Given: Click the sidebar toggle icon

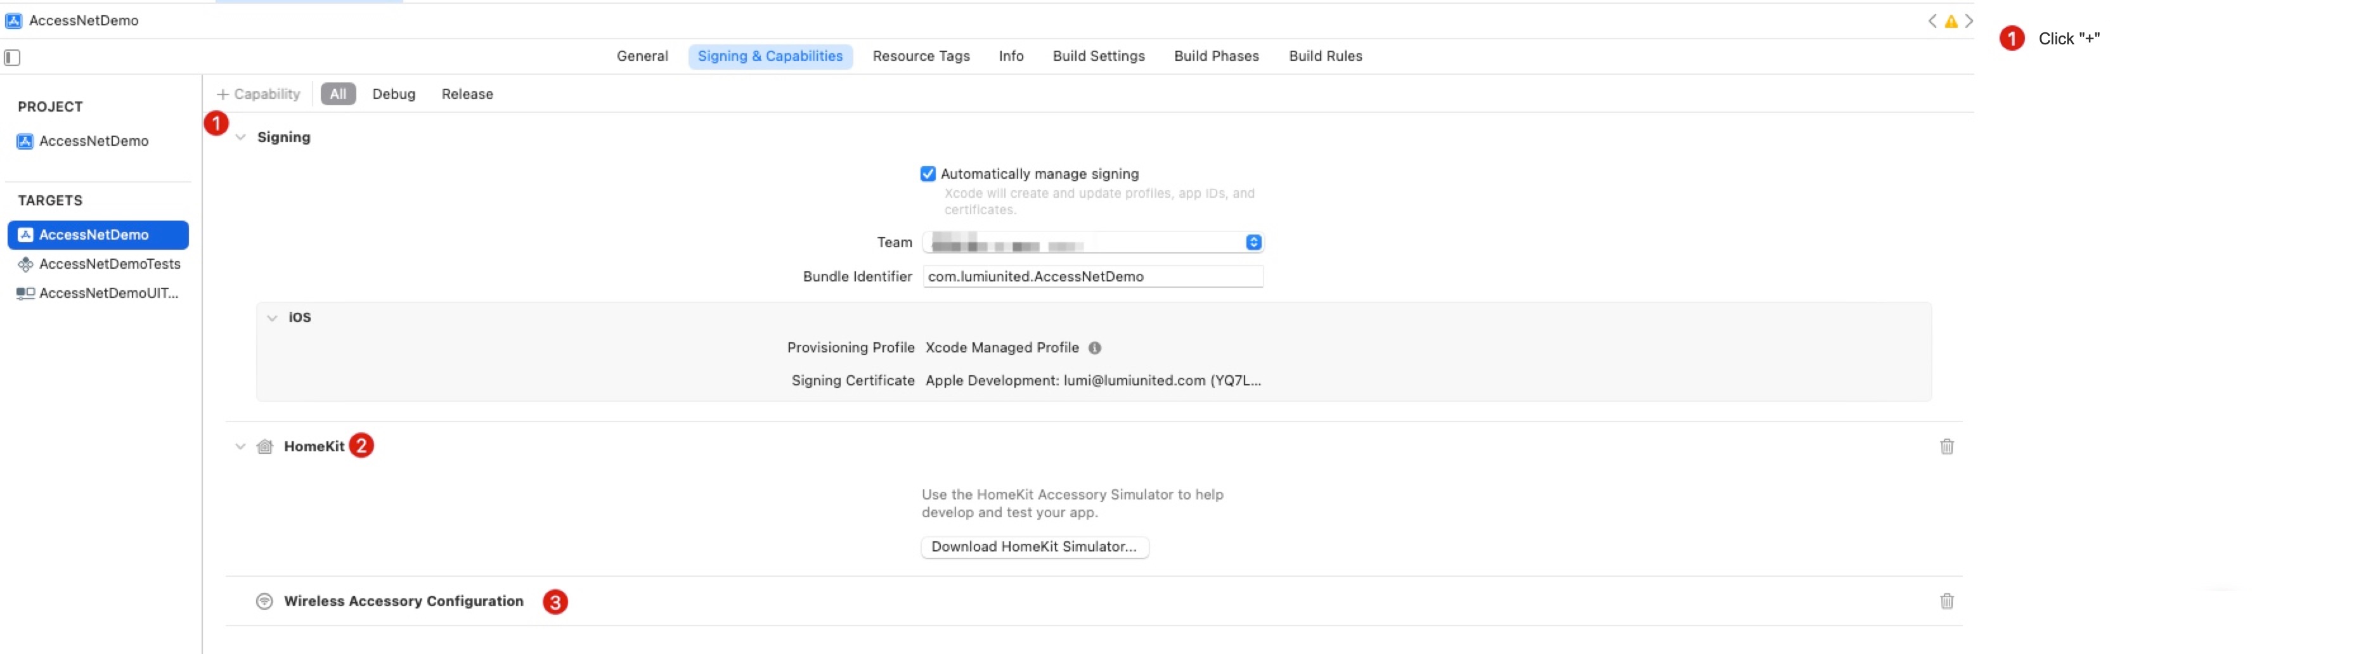Looking at the screenshot, I should click(x=12, y=58).
